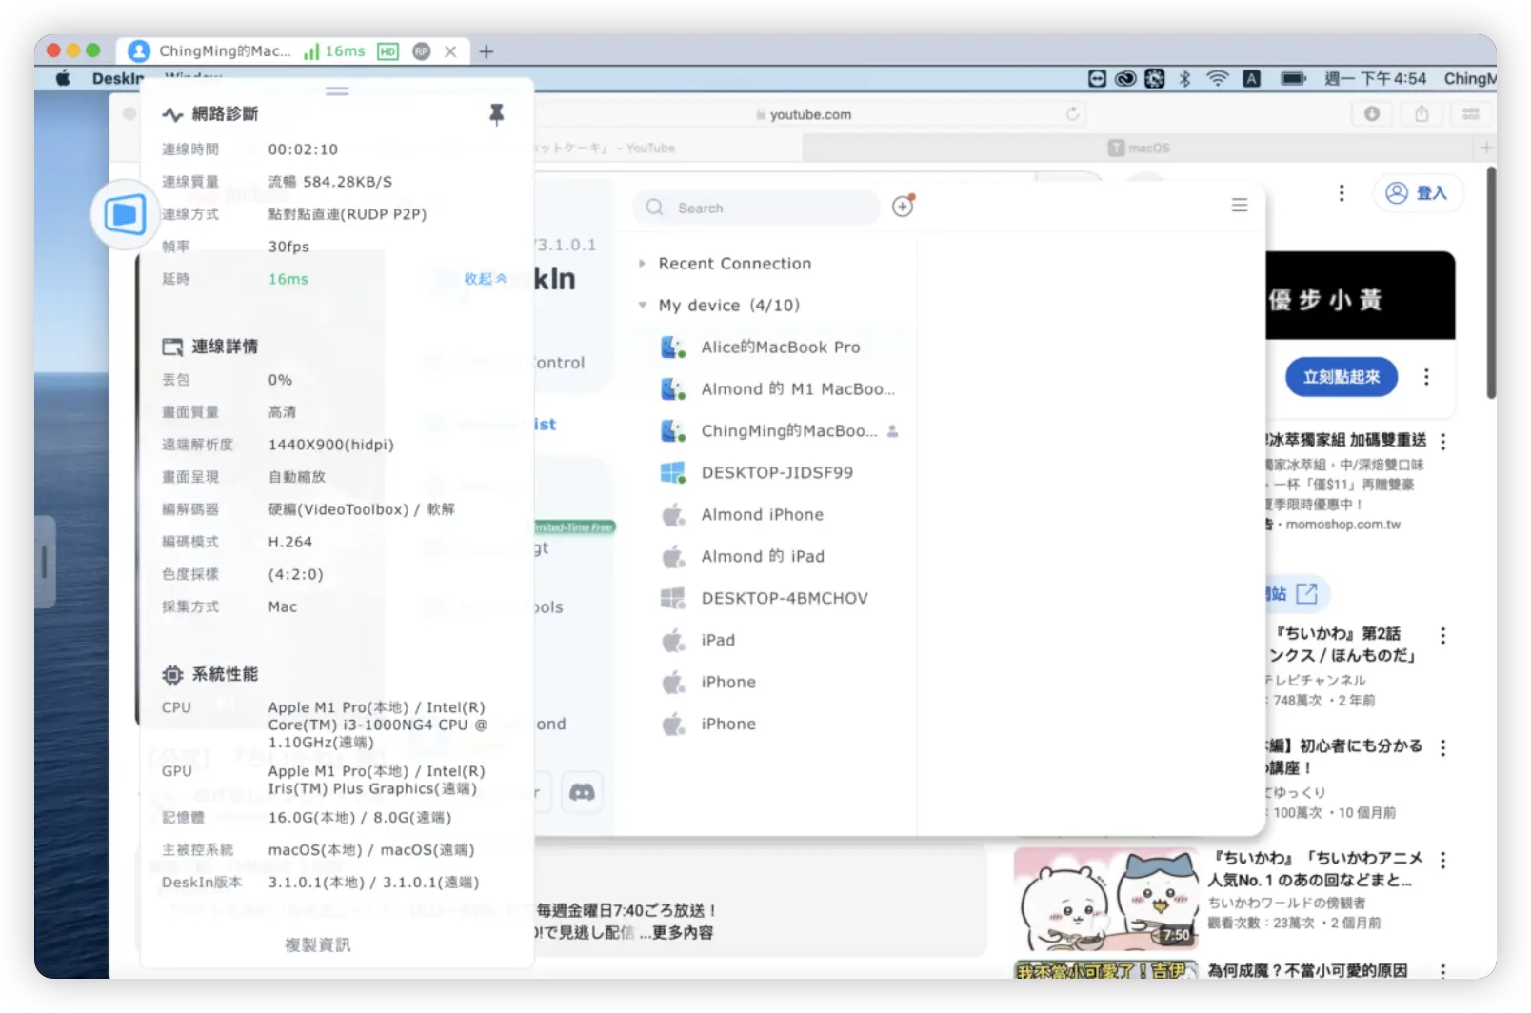Viewport: 1531px width, 1013px height.
Task: Click the external website link icon
Action: click(x=1307, y=593)
